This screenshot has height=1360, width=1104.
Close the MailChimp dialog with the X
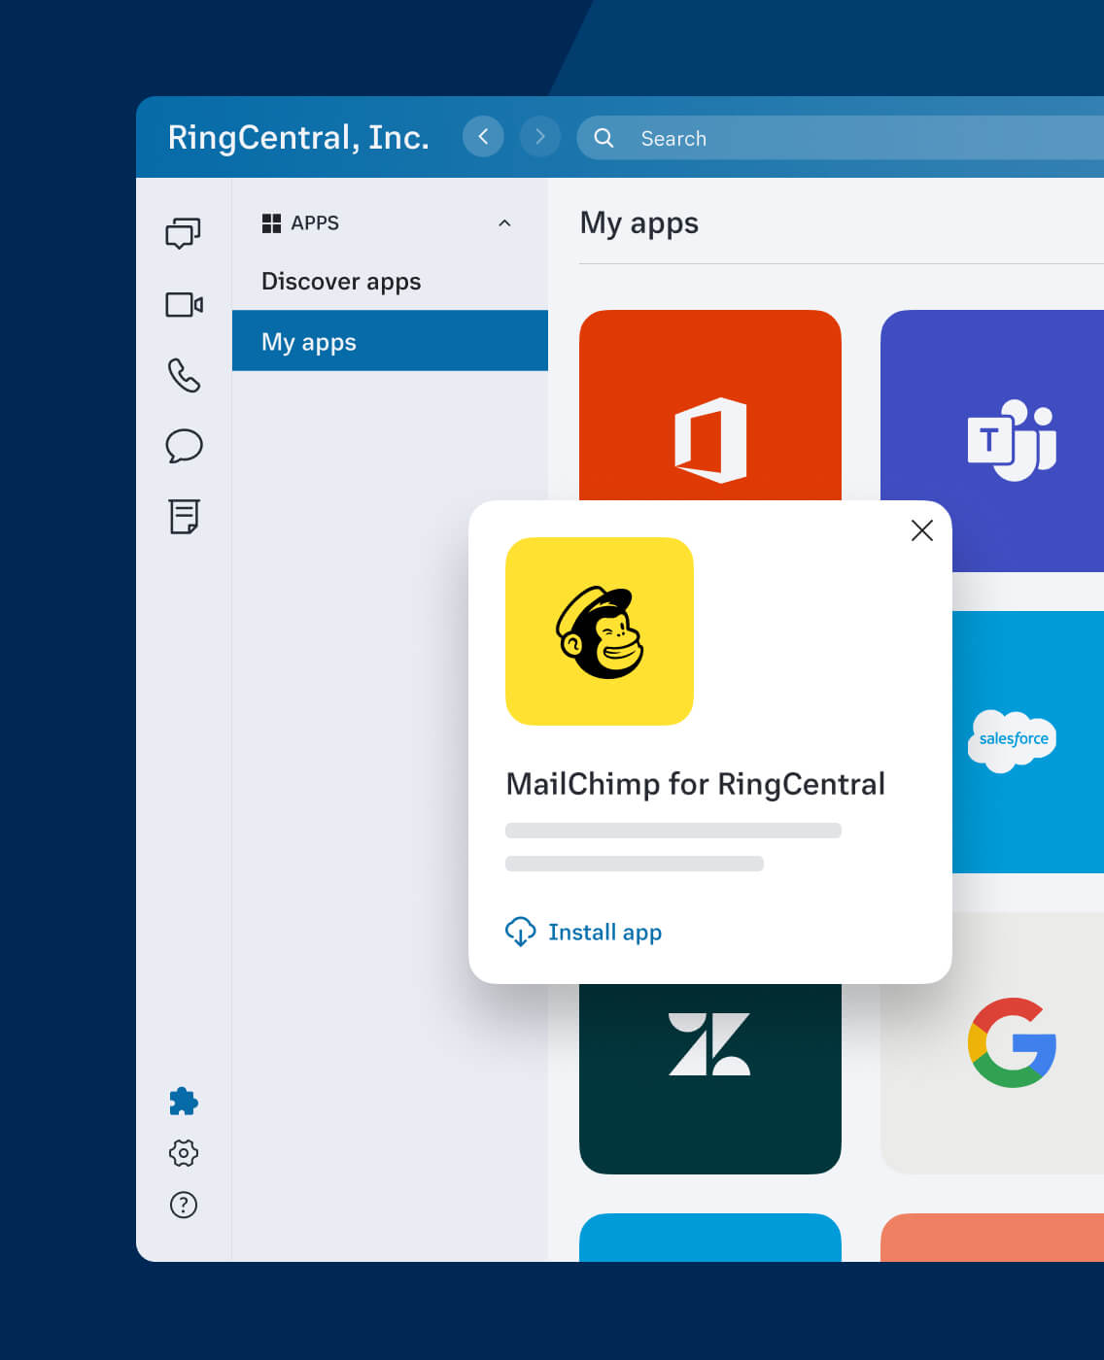[921, 531]
